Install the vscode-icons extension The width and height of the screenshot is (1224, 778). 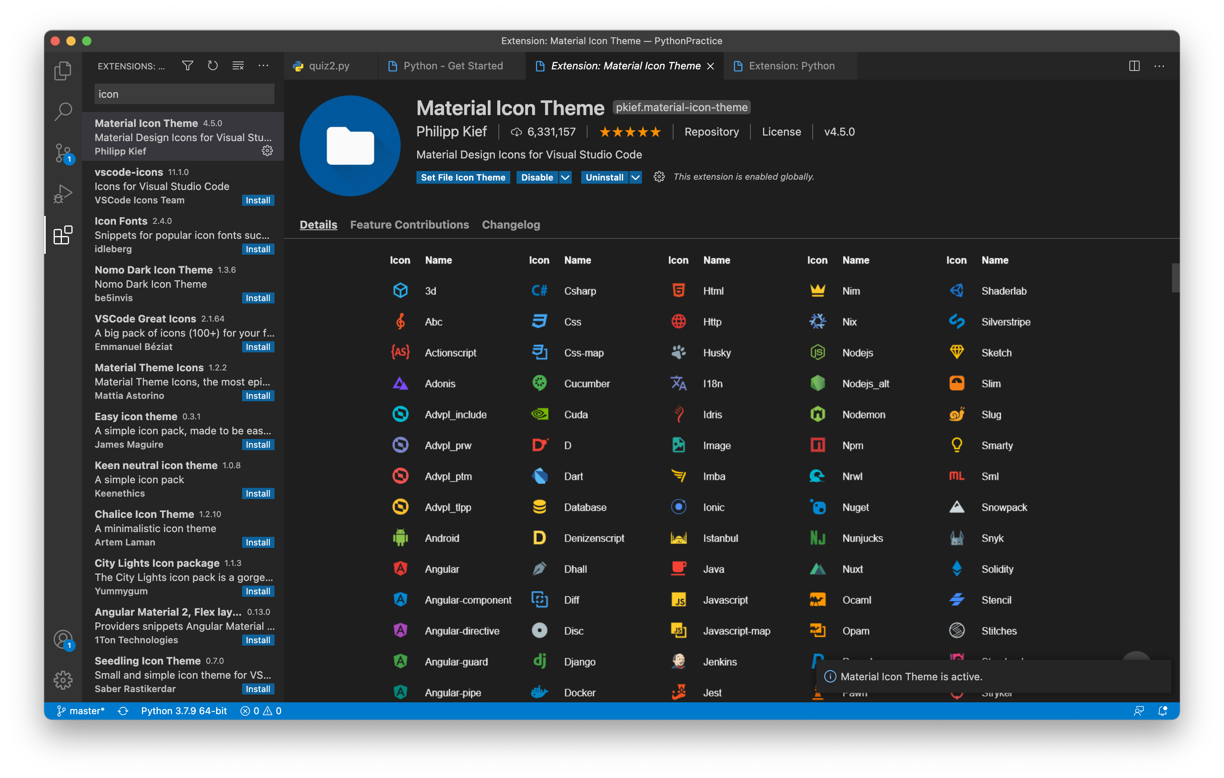258,201
